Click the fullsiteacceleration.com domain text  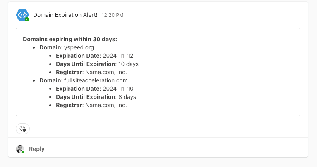tap(96, 80)
